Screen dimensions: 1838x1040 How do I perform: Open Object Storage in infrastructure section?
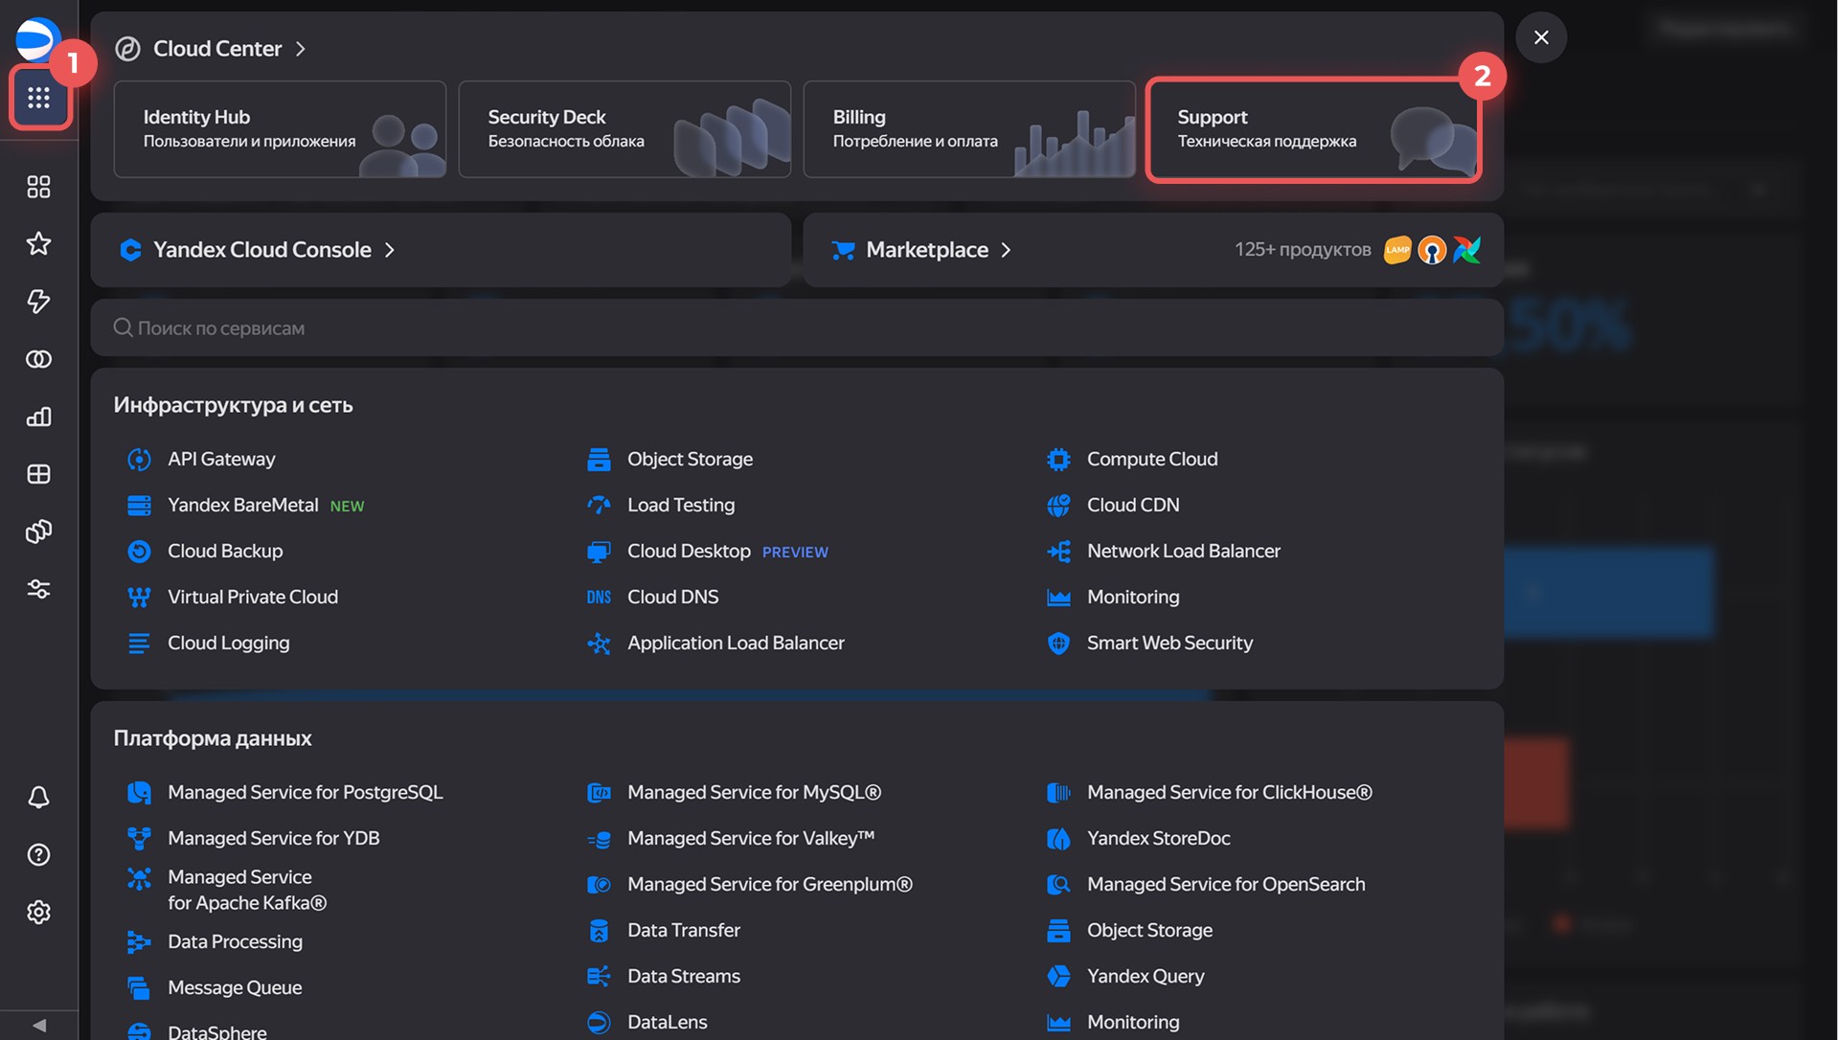690,459
